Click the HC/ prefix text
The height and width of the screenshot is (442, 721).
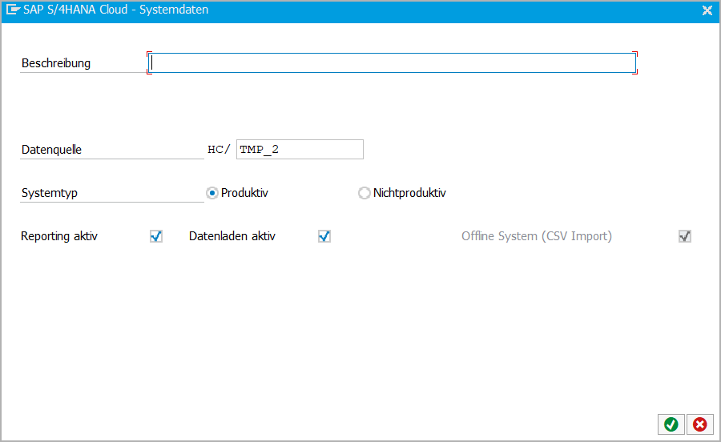pos(219,149)
